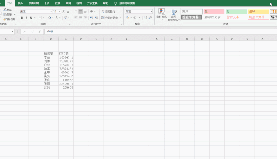Open phonetic guide (文) icon
This screenshot has width=277, height=159.
(66, 18)
